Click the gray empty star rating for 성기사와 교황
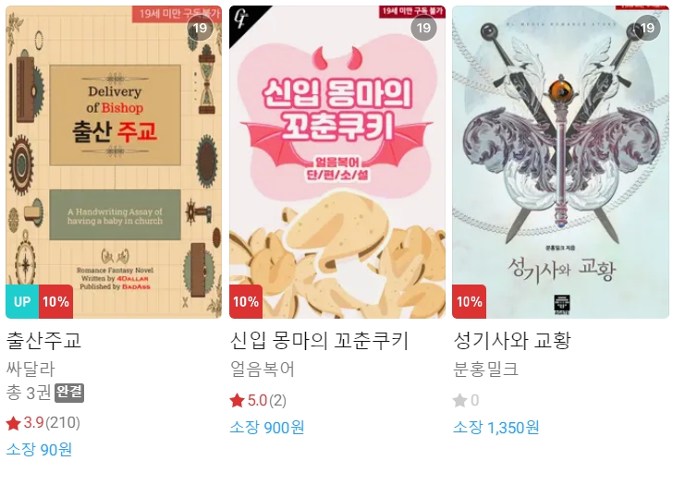Viewport: 673px width, 485px height. (x=459, y=401)
